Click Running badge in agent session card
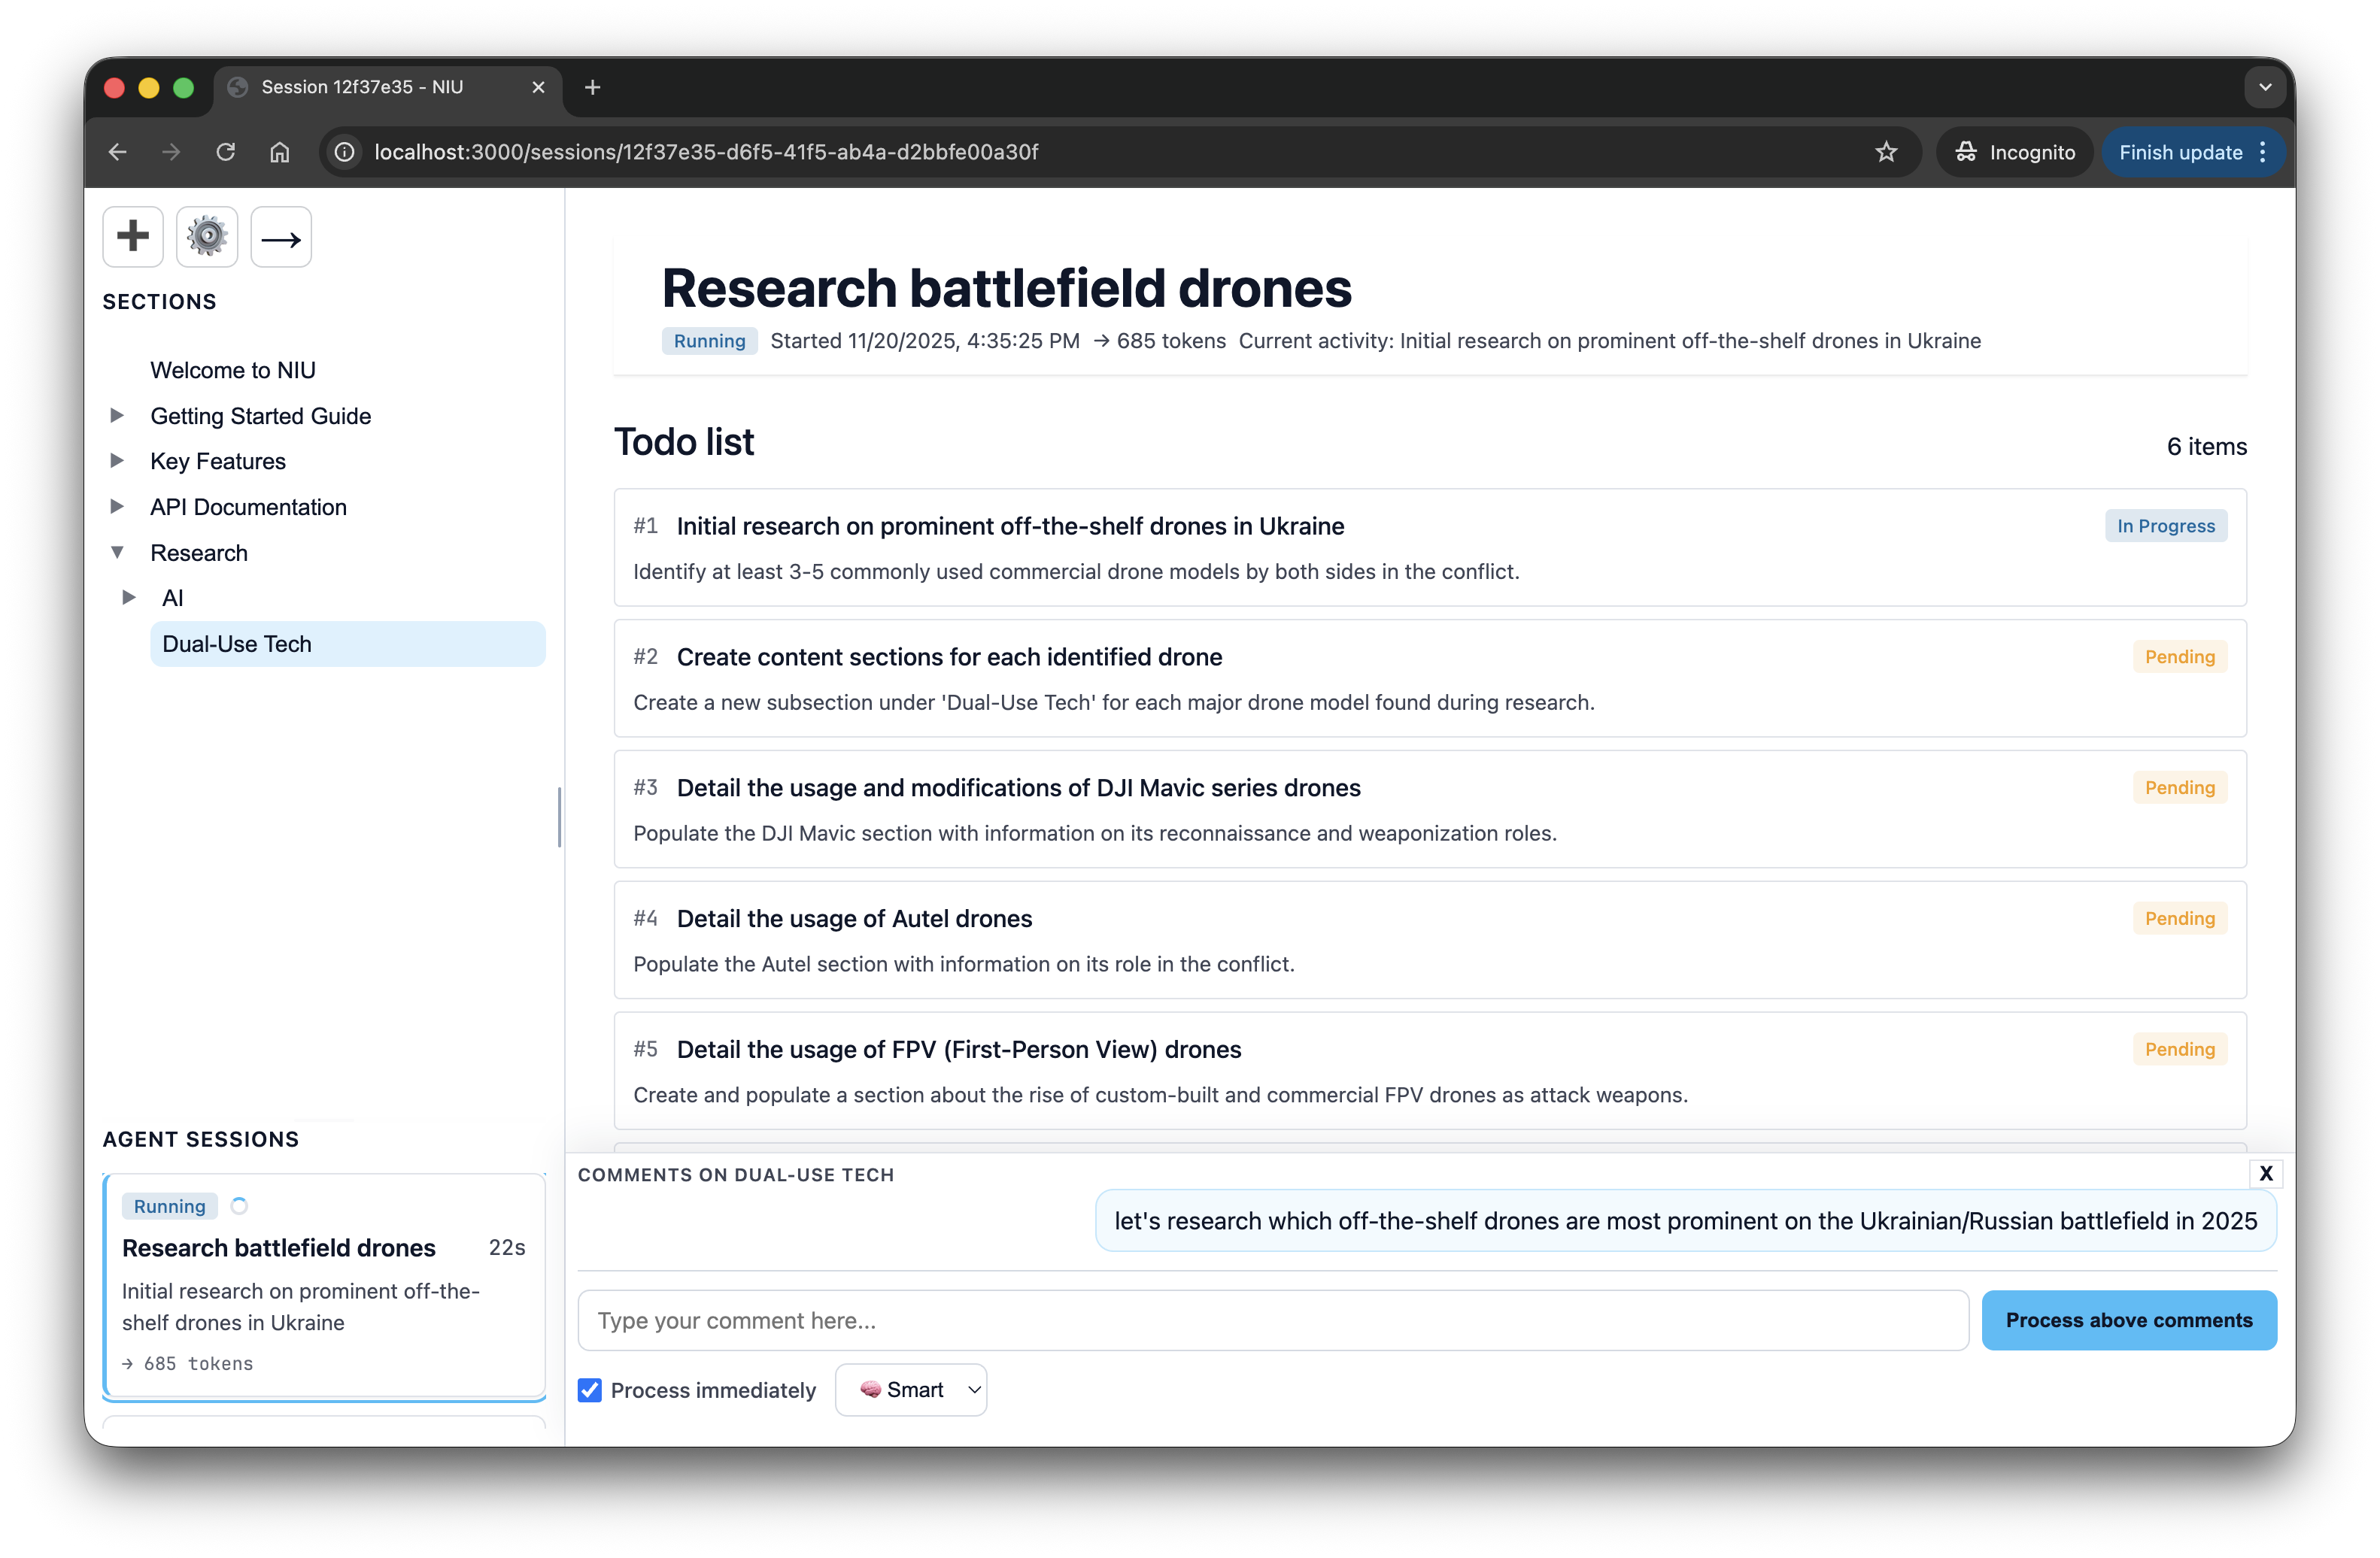The width and height of the screenshot is (2380, 1558). 169,1206
